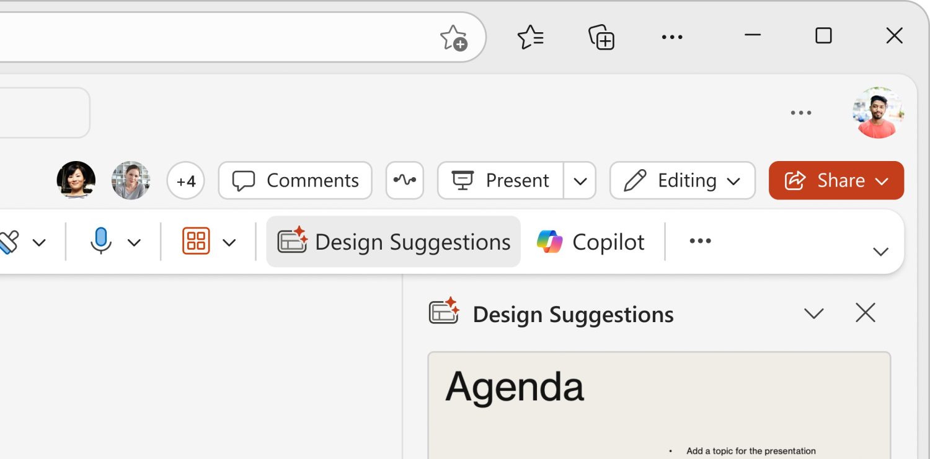
Task: Show the +4 hidden collaborators
Action: tap(186, 180)
